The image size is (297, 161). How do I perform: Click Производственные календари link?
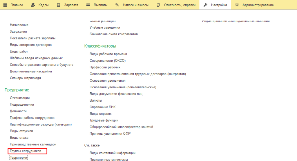click(x=33, y=144)
